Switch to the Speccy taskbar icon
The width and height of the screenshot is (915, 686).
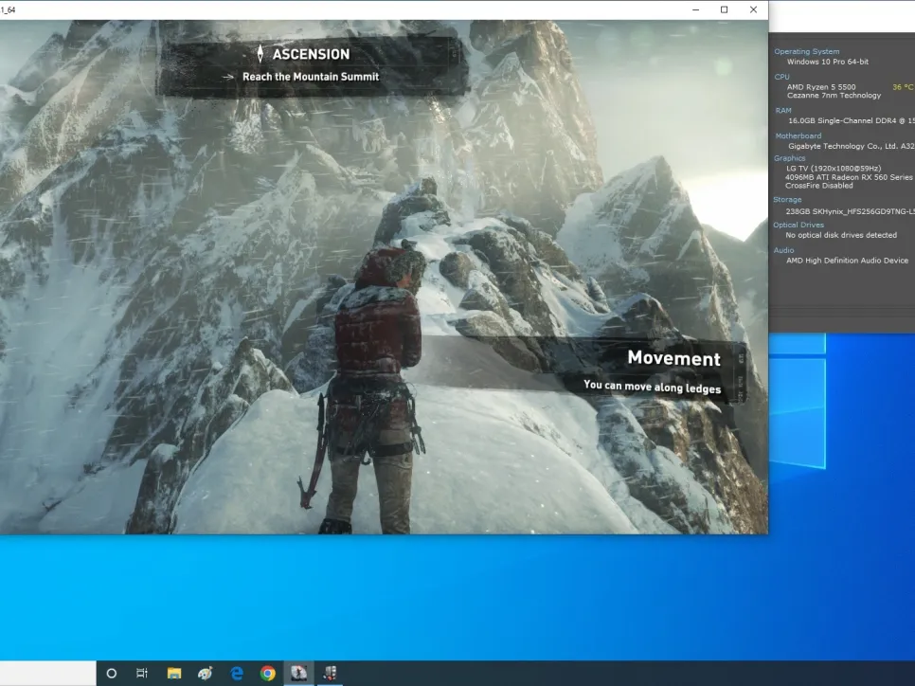click(x=330, y=673)
